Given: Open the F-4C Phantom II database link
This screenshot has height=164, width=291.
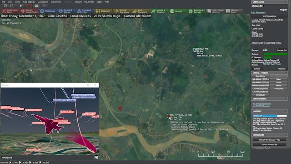Looking at the screenshot, I should pos(258,13).
